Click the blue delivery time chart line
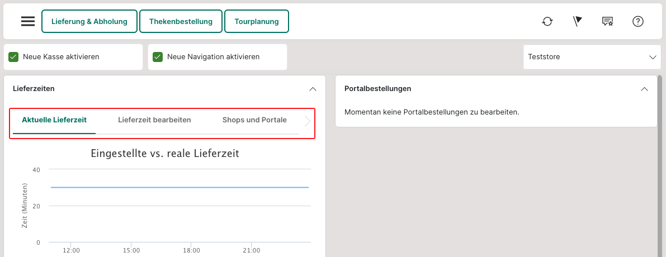Viewport: 666px width, 257px height. (179, 187)
